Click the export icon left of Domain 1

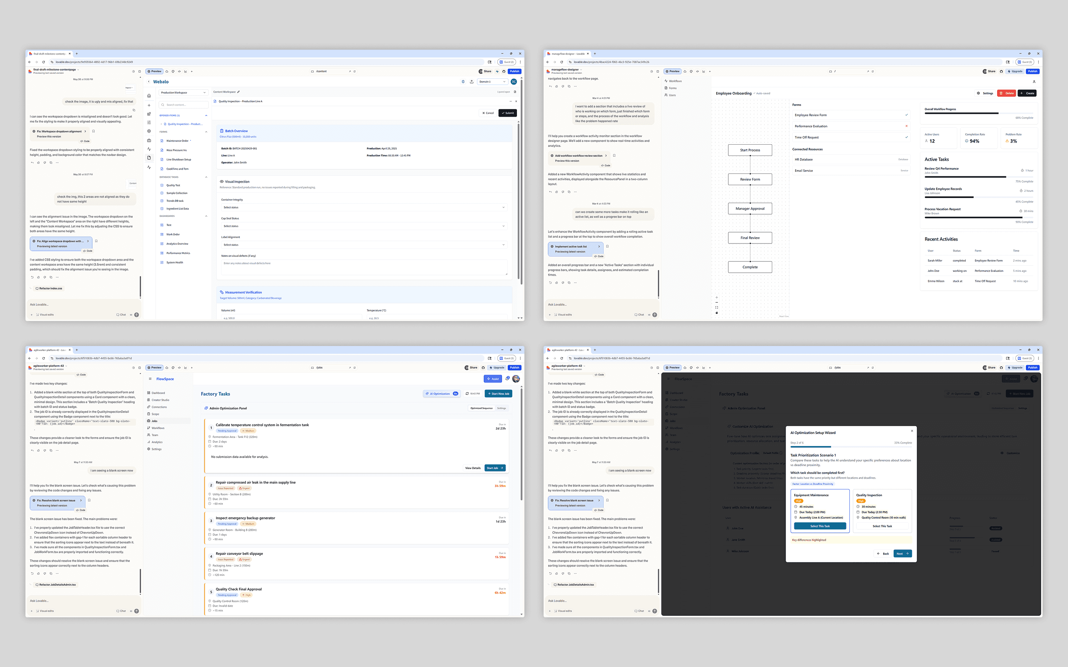pyautogui.click(x=471, y=82)
